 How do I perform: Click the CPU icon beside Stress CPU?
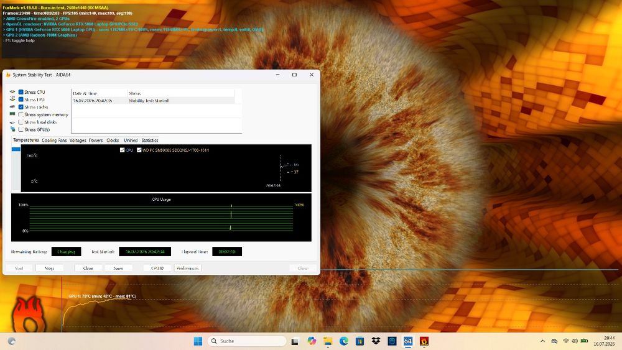tap(12, 92)
